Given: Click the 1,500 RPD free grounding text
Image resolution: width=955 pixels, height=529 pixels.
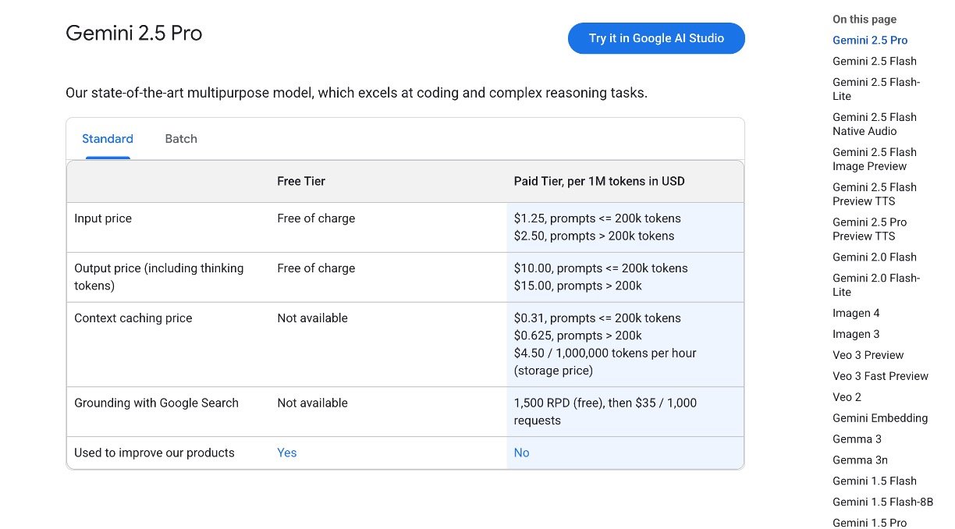Looking at the screenshot, I should (605, 412).
